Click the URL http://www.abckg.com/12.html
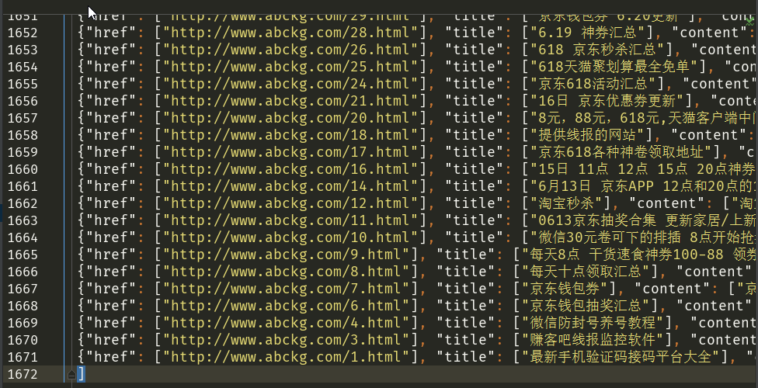758x388 pixels. tap(290, 203)
